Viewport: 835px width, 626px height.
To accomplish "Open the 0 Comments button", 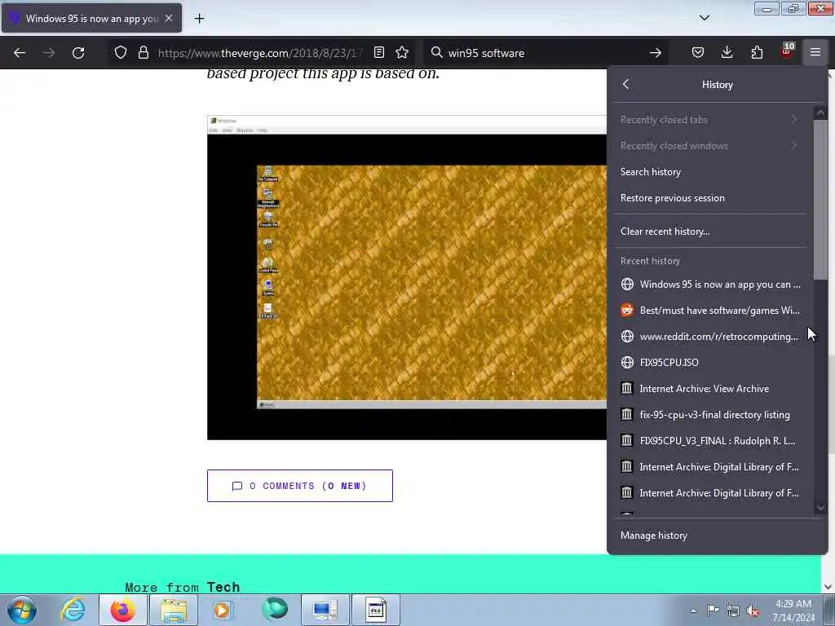I will (300, 486).
